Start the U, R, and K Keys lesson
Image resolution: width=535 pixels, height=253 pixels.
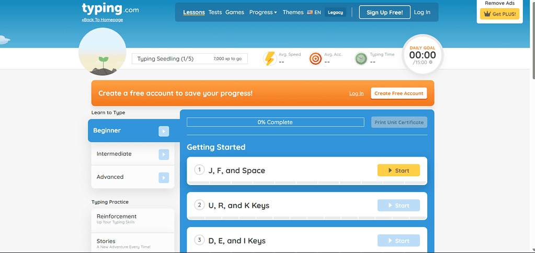pos(399,206)
